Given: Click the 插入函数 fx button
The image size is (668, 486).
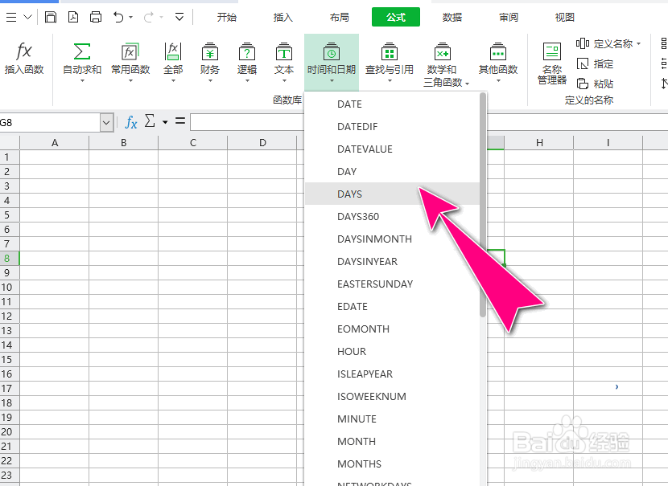Looking at the screenshot, I should [x=24, y=59].
